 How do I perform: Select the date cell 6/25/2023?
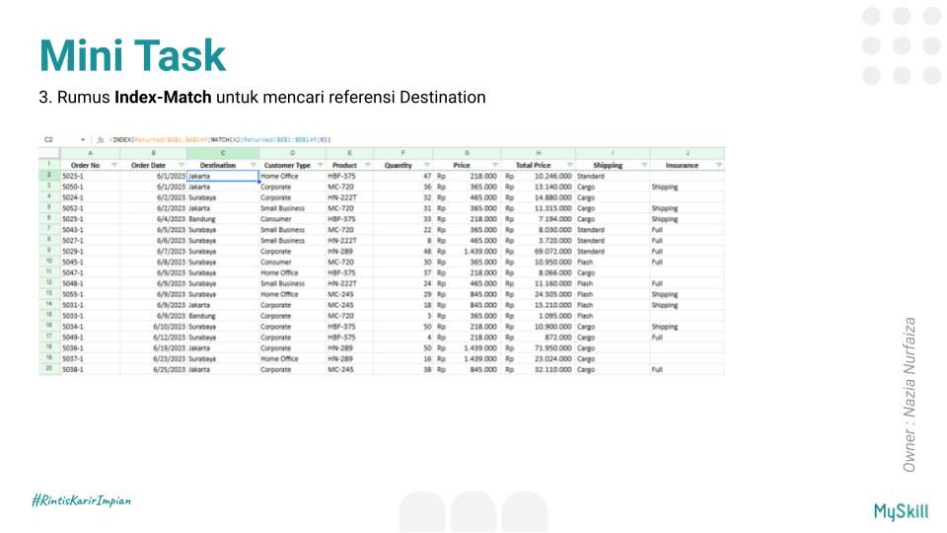pos(154,369)
